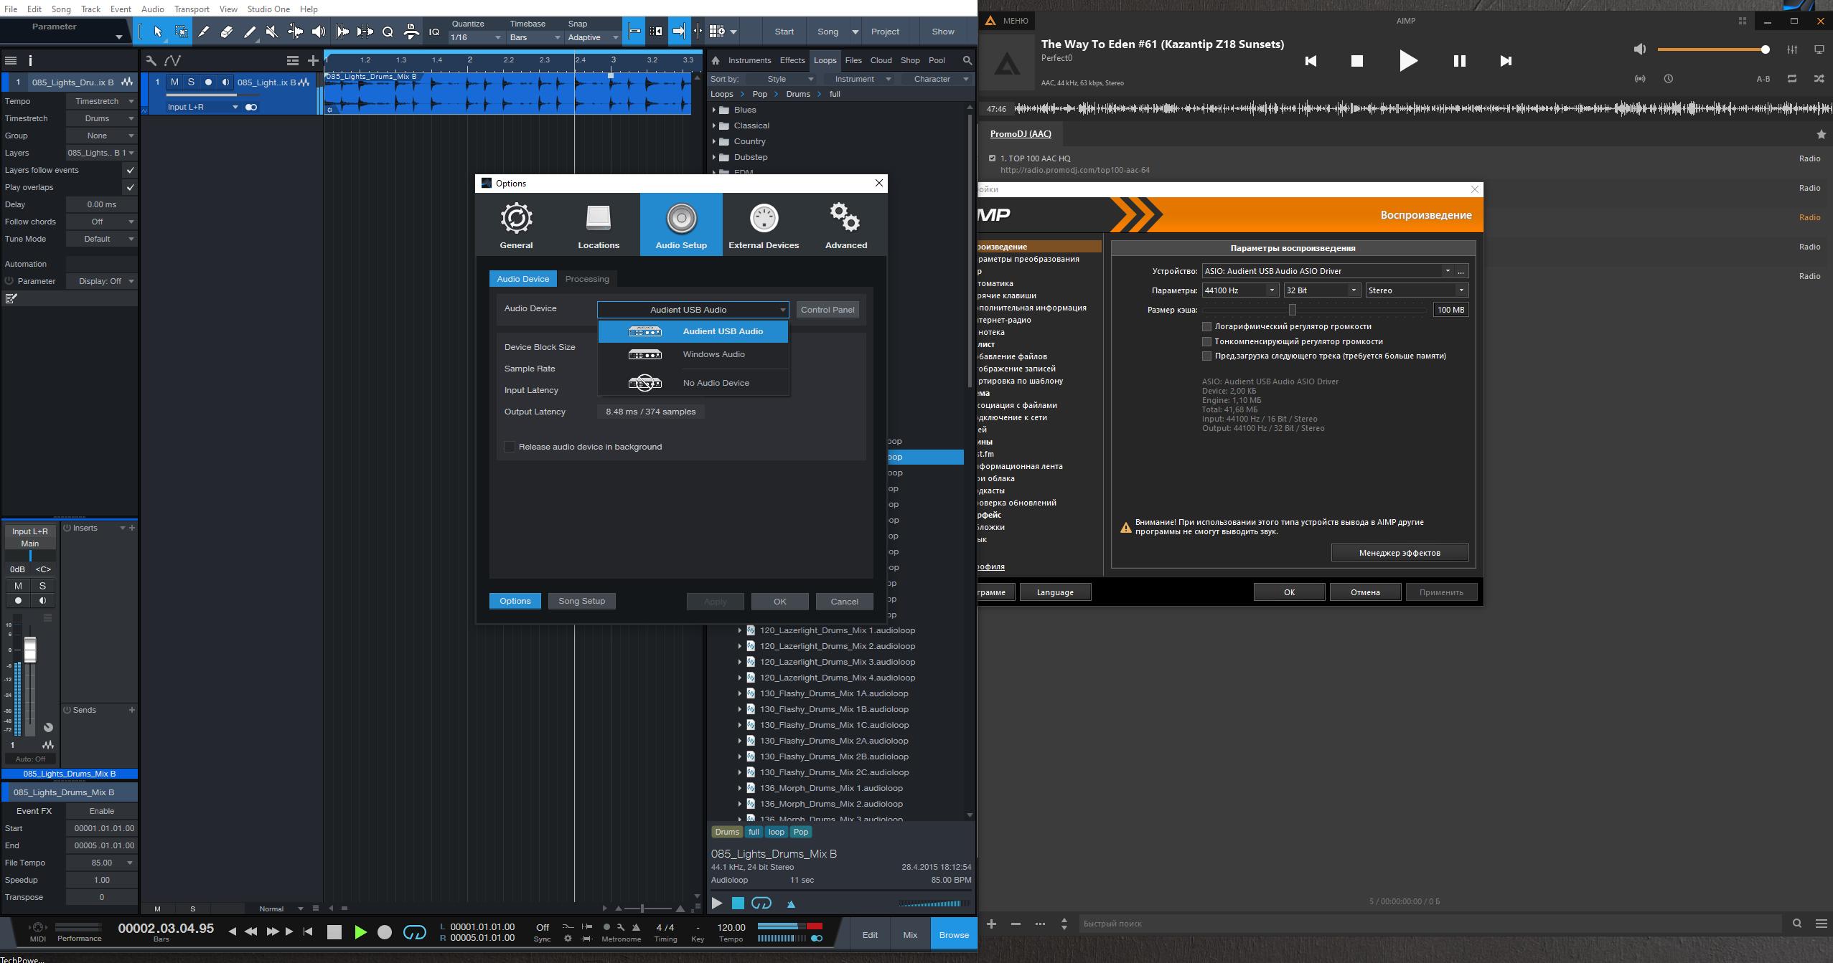Image resolution: width=1833 pixels, height=963 pixels.
Task: Switch to the Processing tab
Action: click(x=586, y=279)
